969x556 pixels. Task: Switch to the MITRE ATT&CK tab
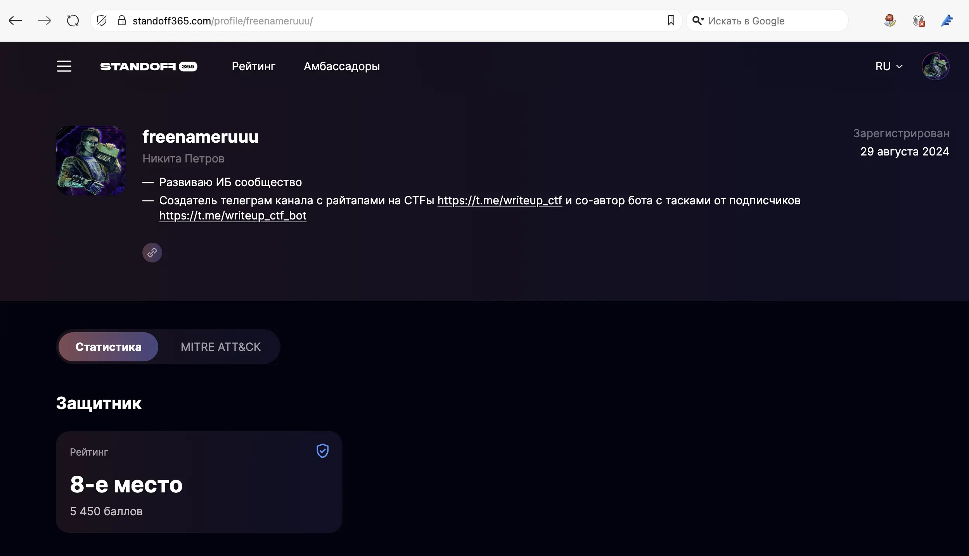(221, 347)
